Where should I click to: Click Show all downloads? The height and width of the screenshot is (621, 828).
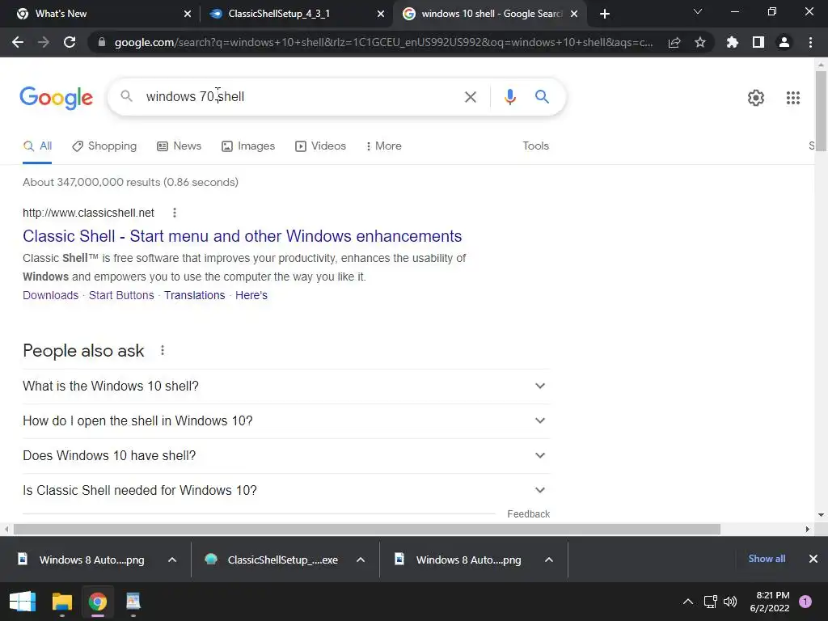pos(767,559)
